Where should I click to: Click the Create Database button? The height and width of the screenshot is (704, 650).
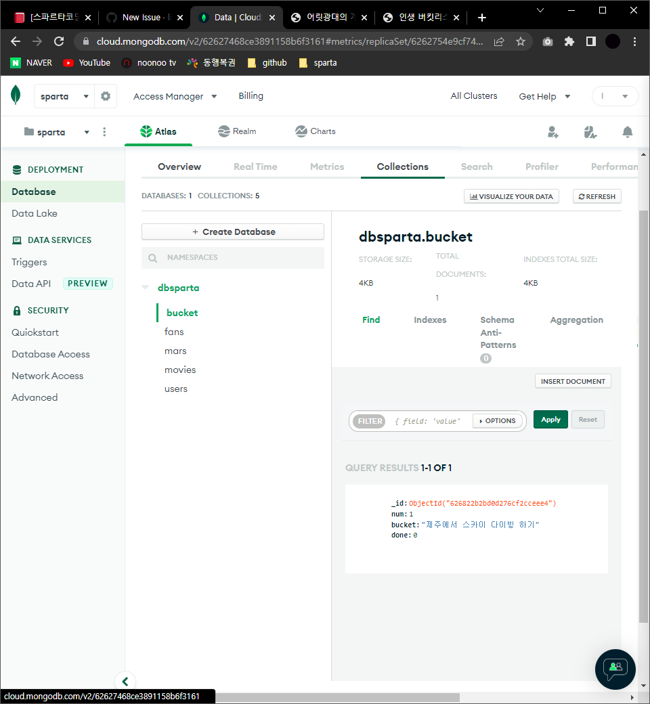(233, 232)
